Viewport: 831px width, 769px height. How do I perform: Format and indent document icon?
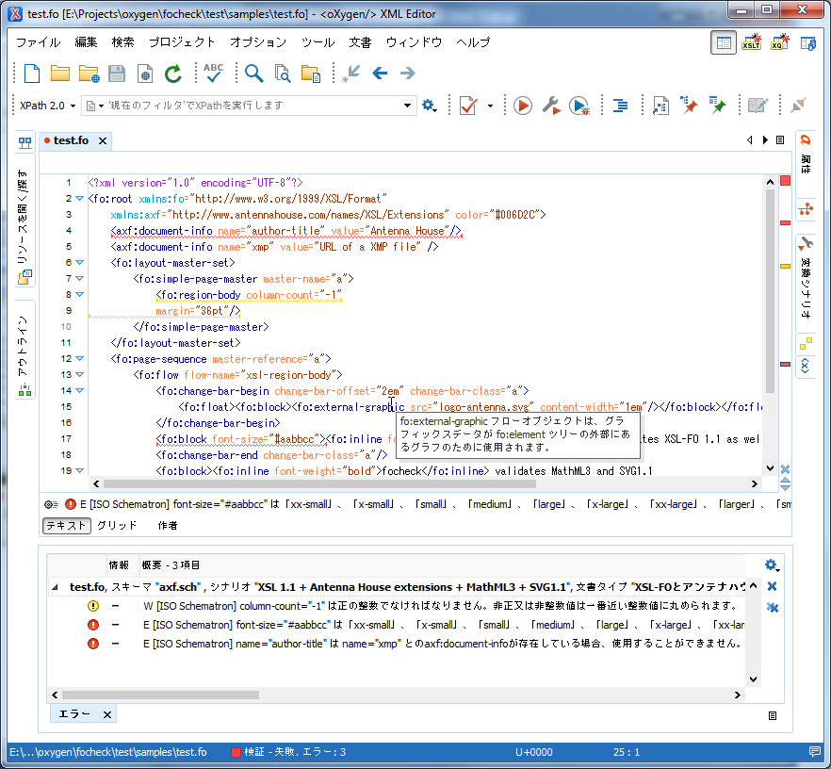(x=620, y=106)
